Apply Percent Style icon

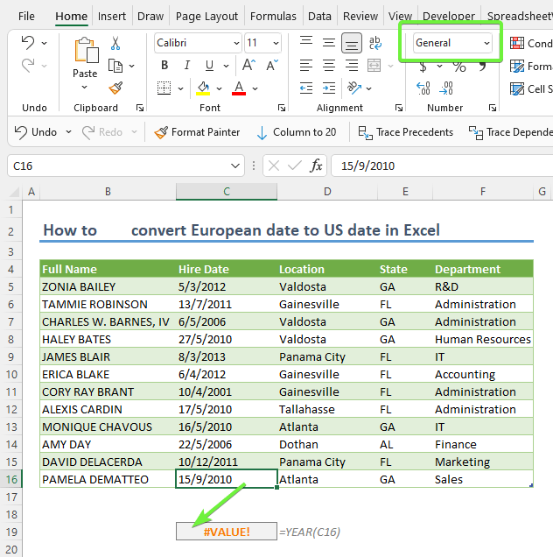(459, 67)
